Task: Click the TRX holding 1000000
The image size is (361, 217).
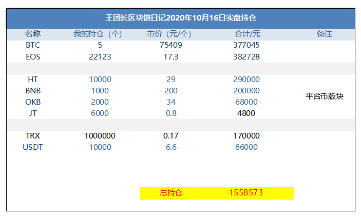Action: point(100,136)
